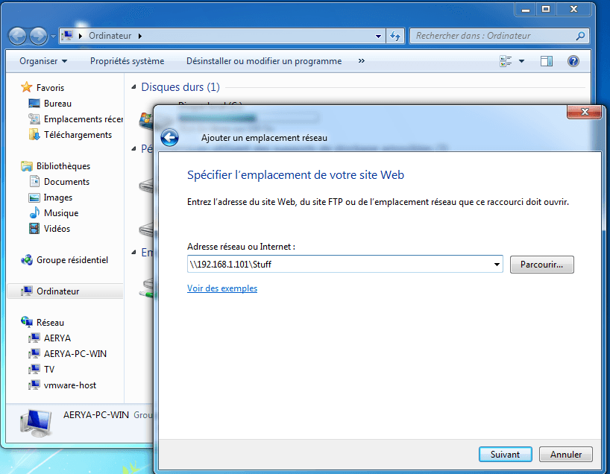Click the Parcourir... button
Viewport: 610px width, 474px height.
(x=541, y=265)
